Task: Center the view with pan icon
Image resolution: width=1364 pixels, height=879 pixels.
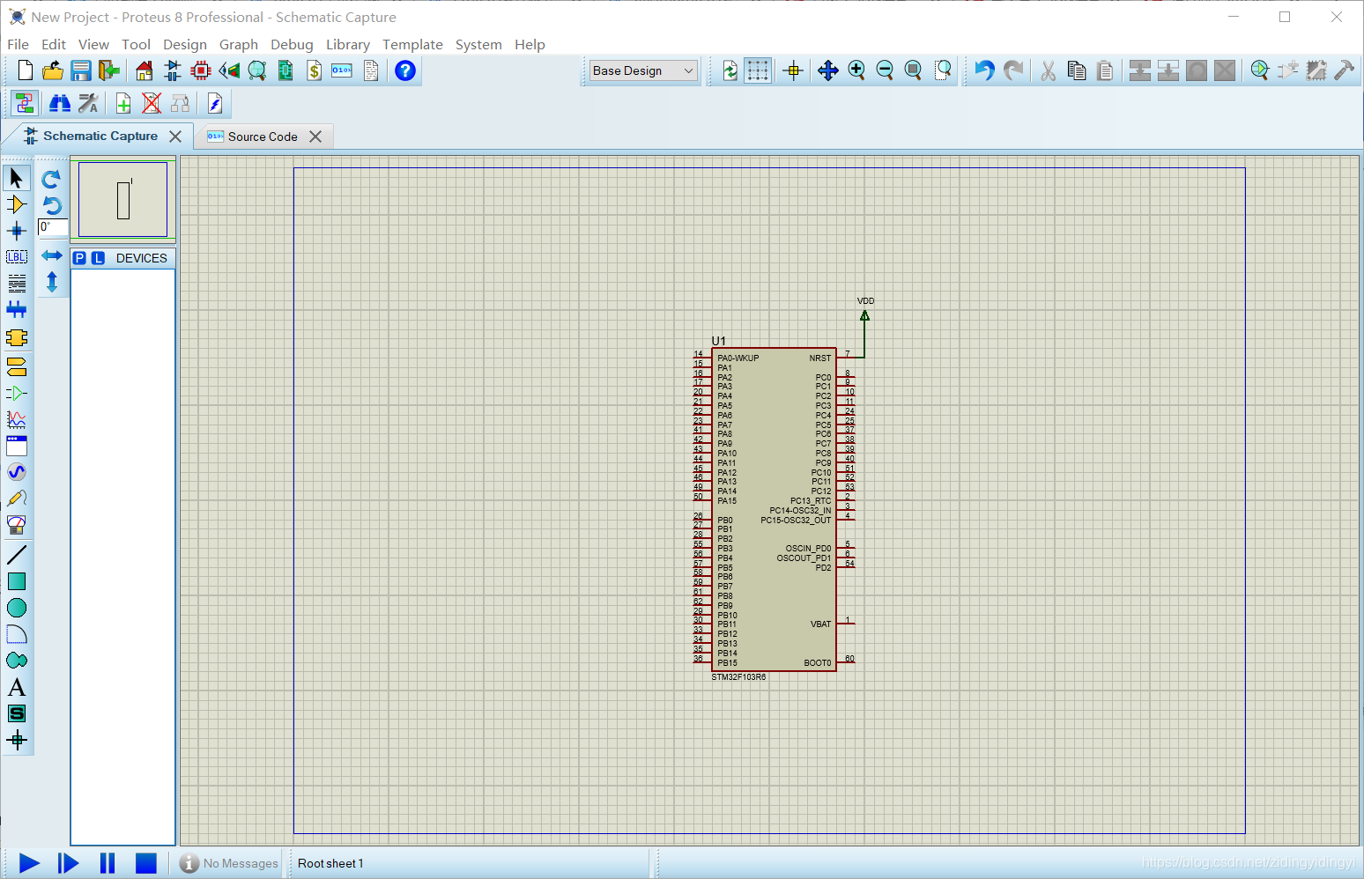Action: pos(827,70)
